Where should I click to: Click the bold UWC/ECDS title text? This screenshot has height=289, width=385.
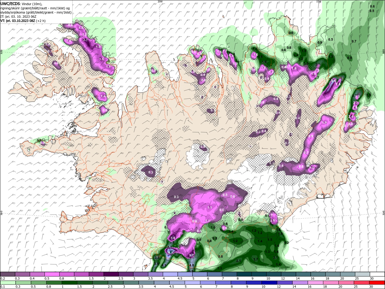point(10,4)
